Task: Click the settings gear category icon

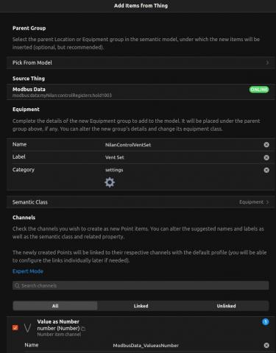Action: coord(110,182)
